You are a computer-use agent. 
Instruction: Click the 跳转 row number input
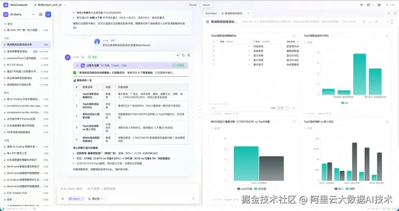point(283,108)
